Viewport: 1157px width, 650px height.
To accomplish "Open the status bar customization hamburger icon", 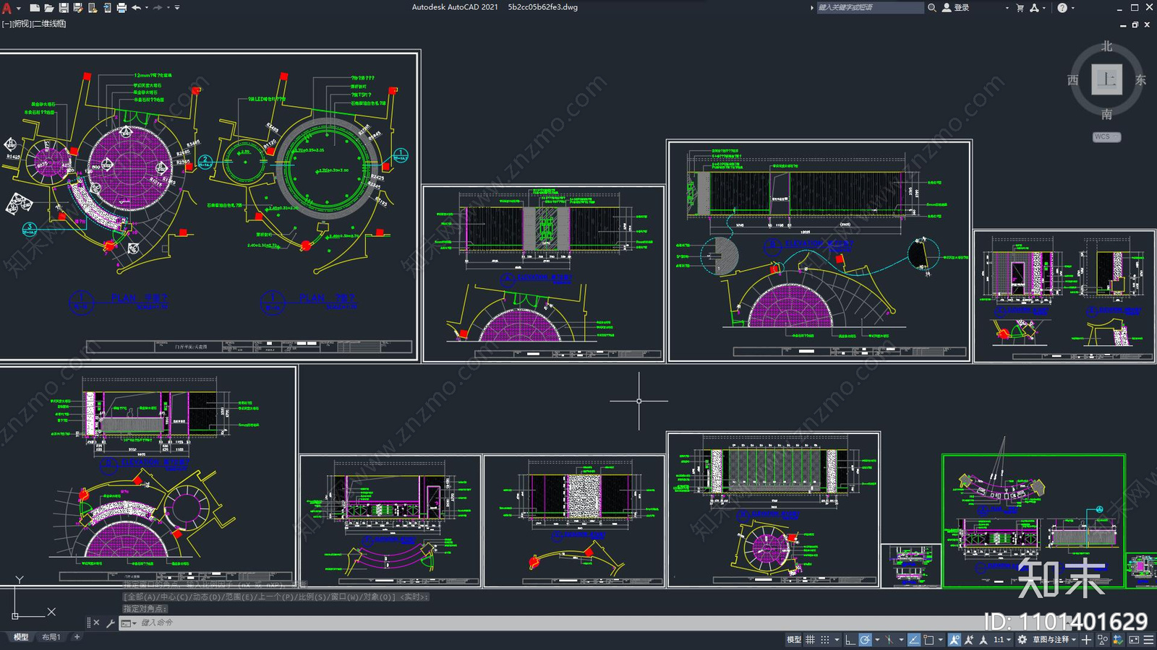I will [x=1148, y=640].
